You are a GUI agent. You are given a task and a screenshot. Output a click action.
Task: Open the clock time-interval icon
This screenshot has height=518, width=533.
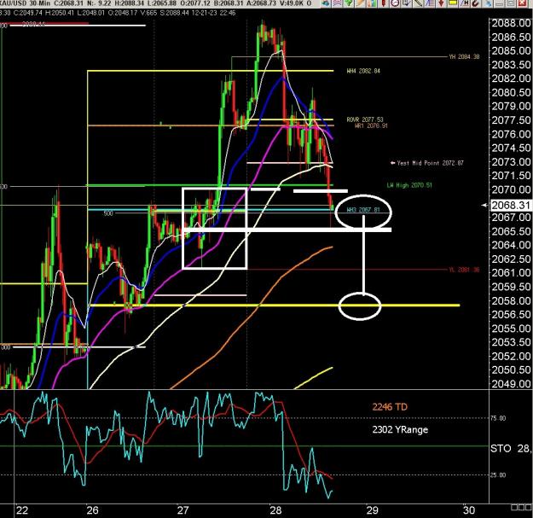click(395, 3)
